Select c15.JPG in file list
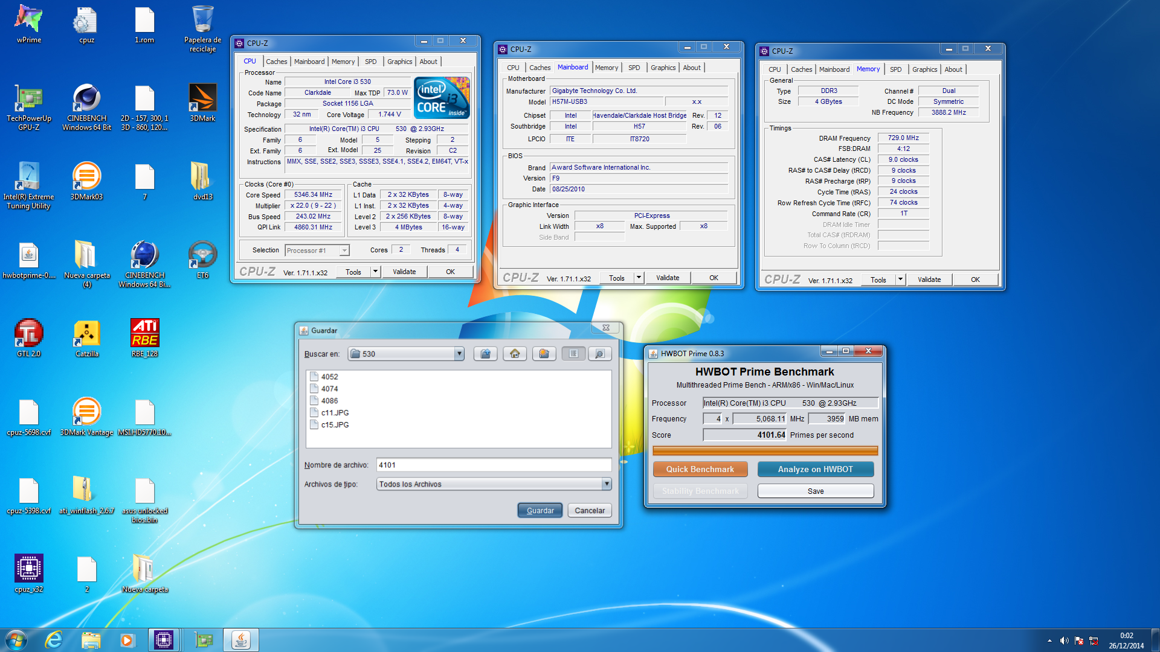 [329, 425]
